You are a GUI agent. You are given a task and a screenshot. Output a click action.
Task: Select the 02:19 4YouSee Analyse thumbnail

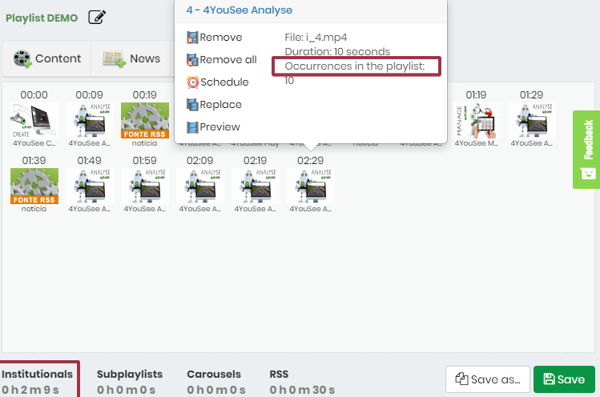(256, 186)
